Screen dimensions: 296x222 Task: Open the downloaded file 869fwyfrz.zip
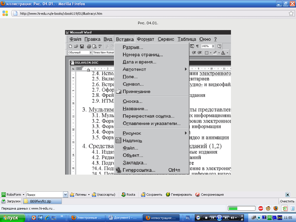coord(42,201)
